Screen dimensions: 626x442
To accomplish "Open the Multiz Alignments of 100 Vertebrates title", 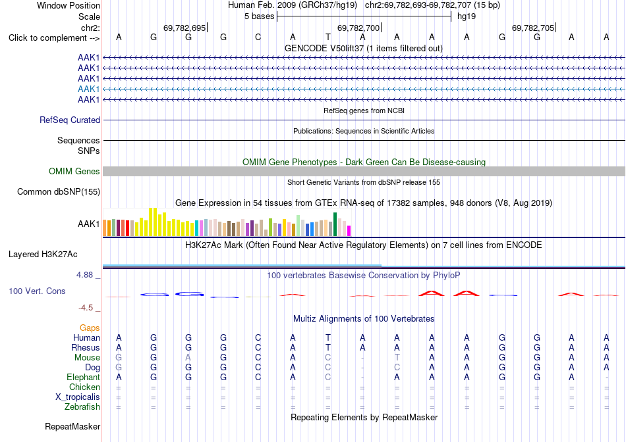I will tap(364, 318).
